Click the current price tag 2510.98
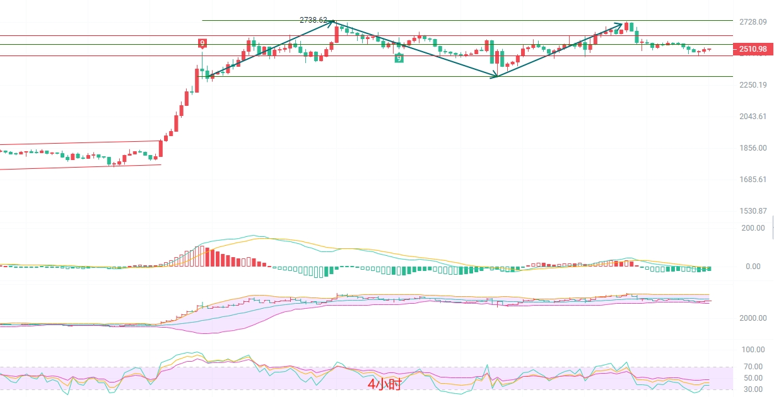 (x=753, y=49)
